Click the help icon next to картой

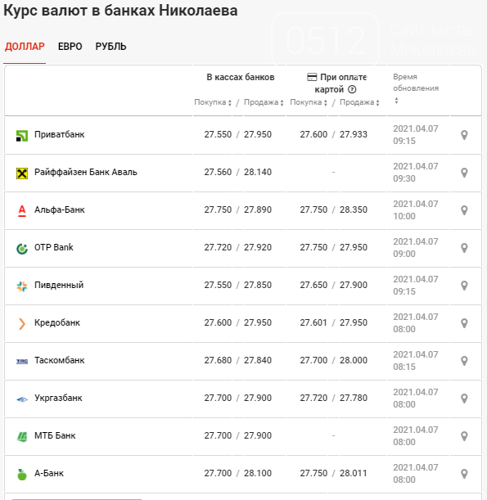click(x=352, y=89)
